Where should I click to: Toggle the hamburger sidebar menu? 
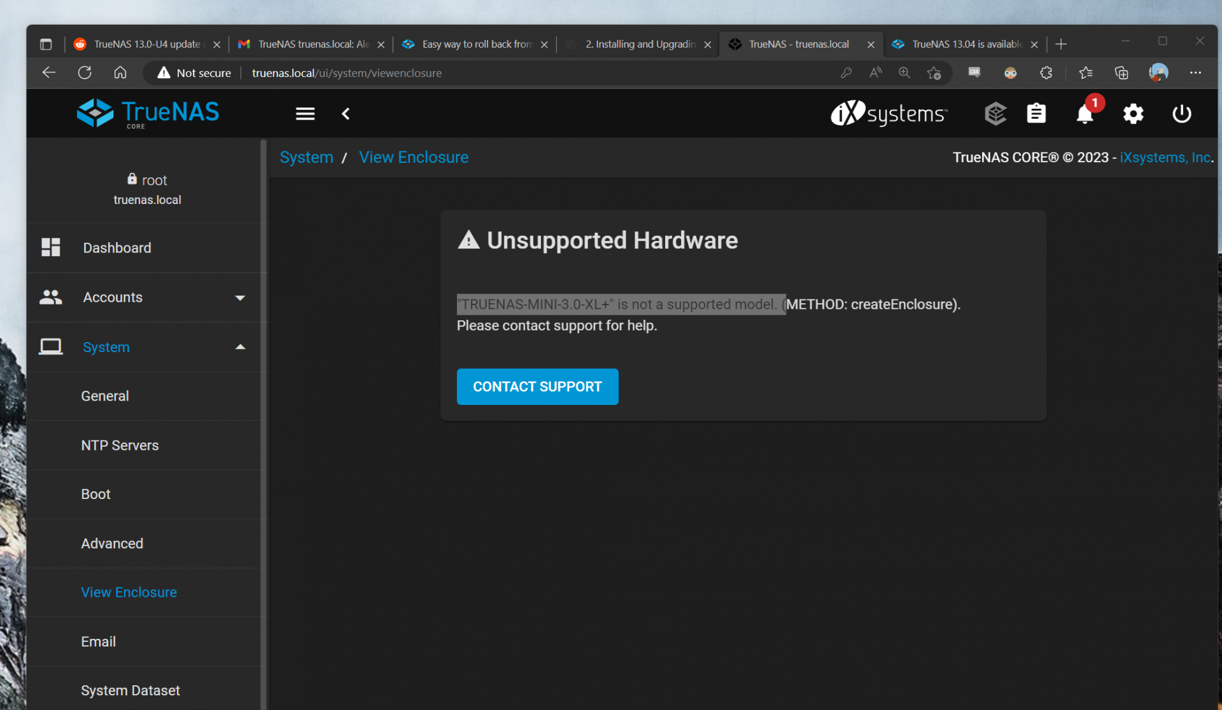click(305, 114)
